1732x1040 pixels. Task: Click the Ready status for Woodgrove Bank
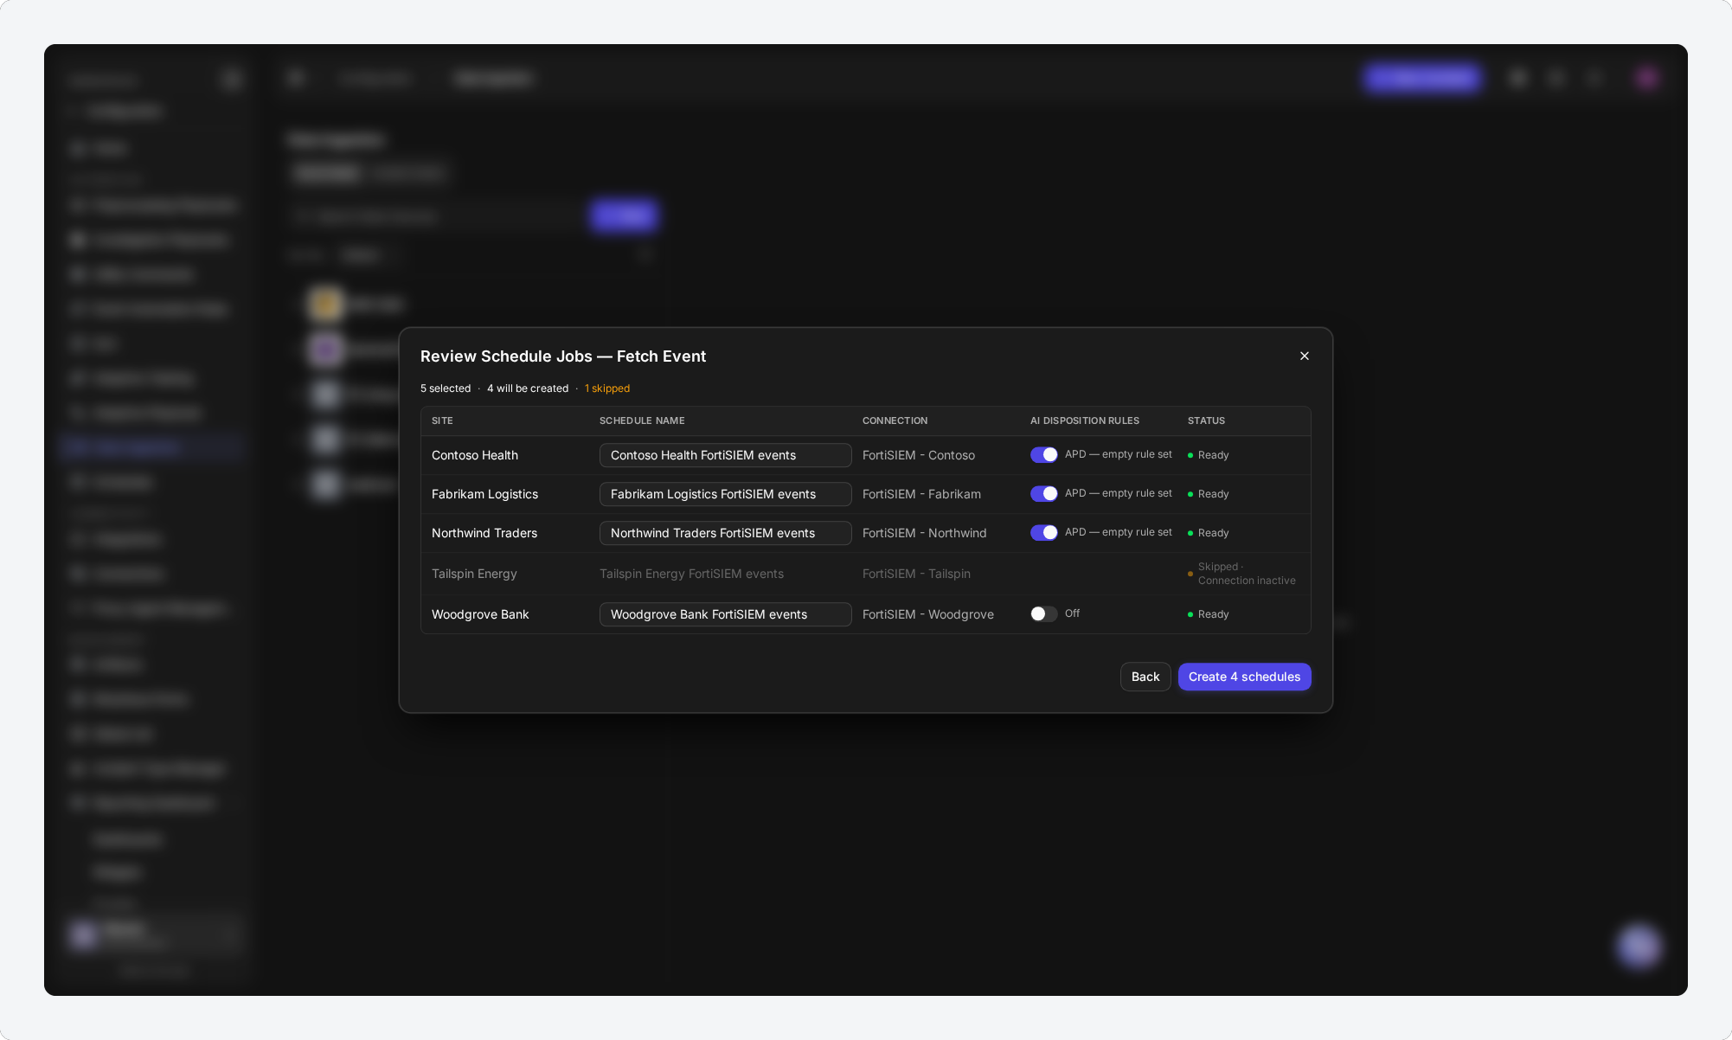tap(1209, 614)
